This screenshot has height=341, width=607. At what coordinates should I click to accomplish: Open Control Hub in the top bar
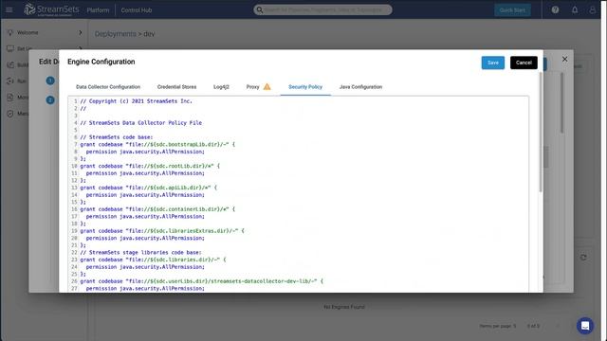(x=137, y=10)
